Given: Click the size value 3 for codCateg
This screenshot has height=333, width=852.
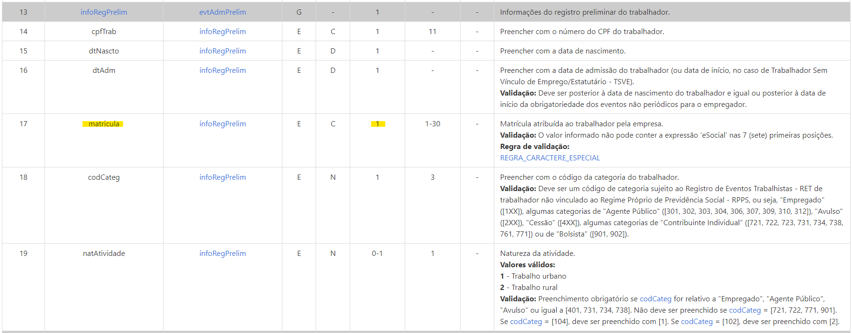Looking at the screenshot, I should 433,177.
